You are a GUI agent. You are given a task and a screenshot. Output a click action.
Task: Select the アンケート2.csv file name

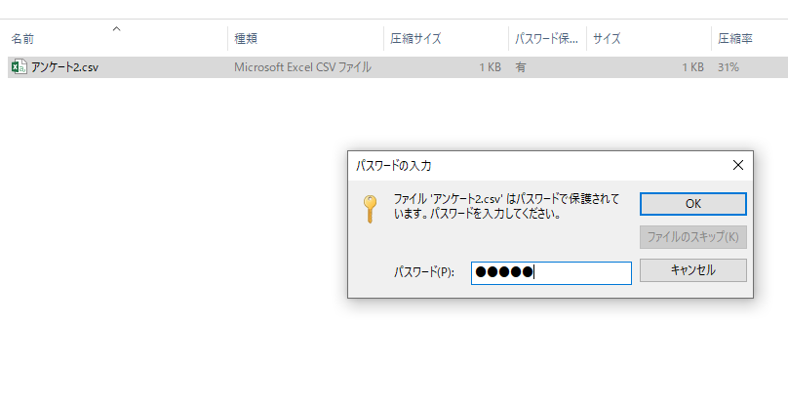click(64, 67)
